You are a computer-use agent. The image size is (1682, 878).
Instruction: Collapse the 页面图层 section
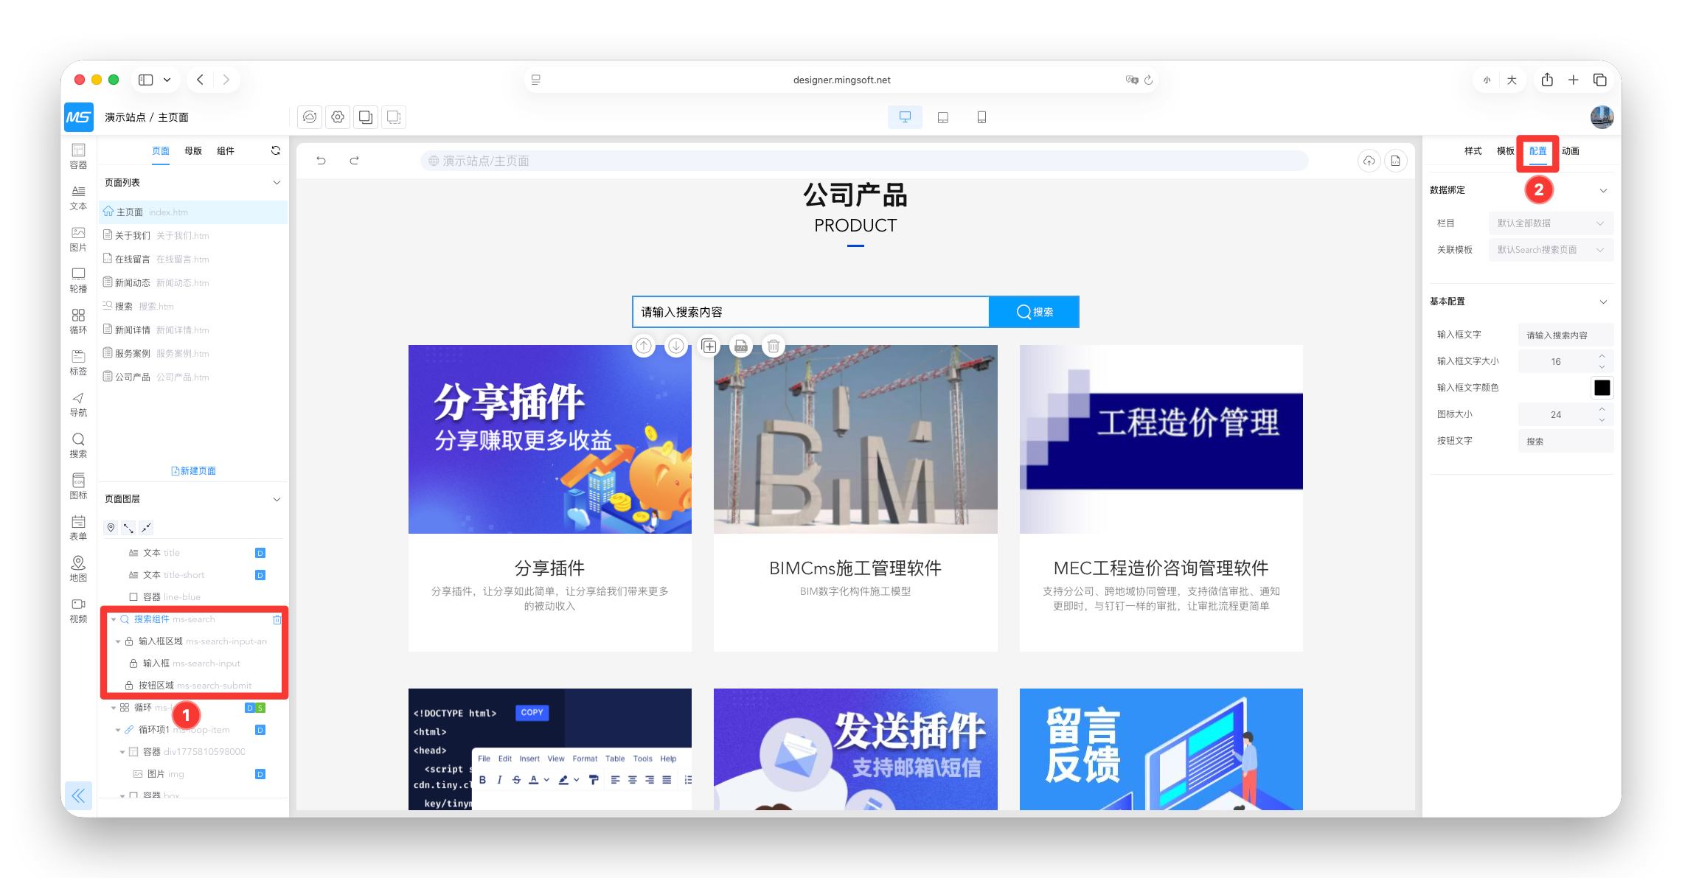click(277, 499)
